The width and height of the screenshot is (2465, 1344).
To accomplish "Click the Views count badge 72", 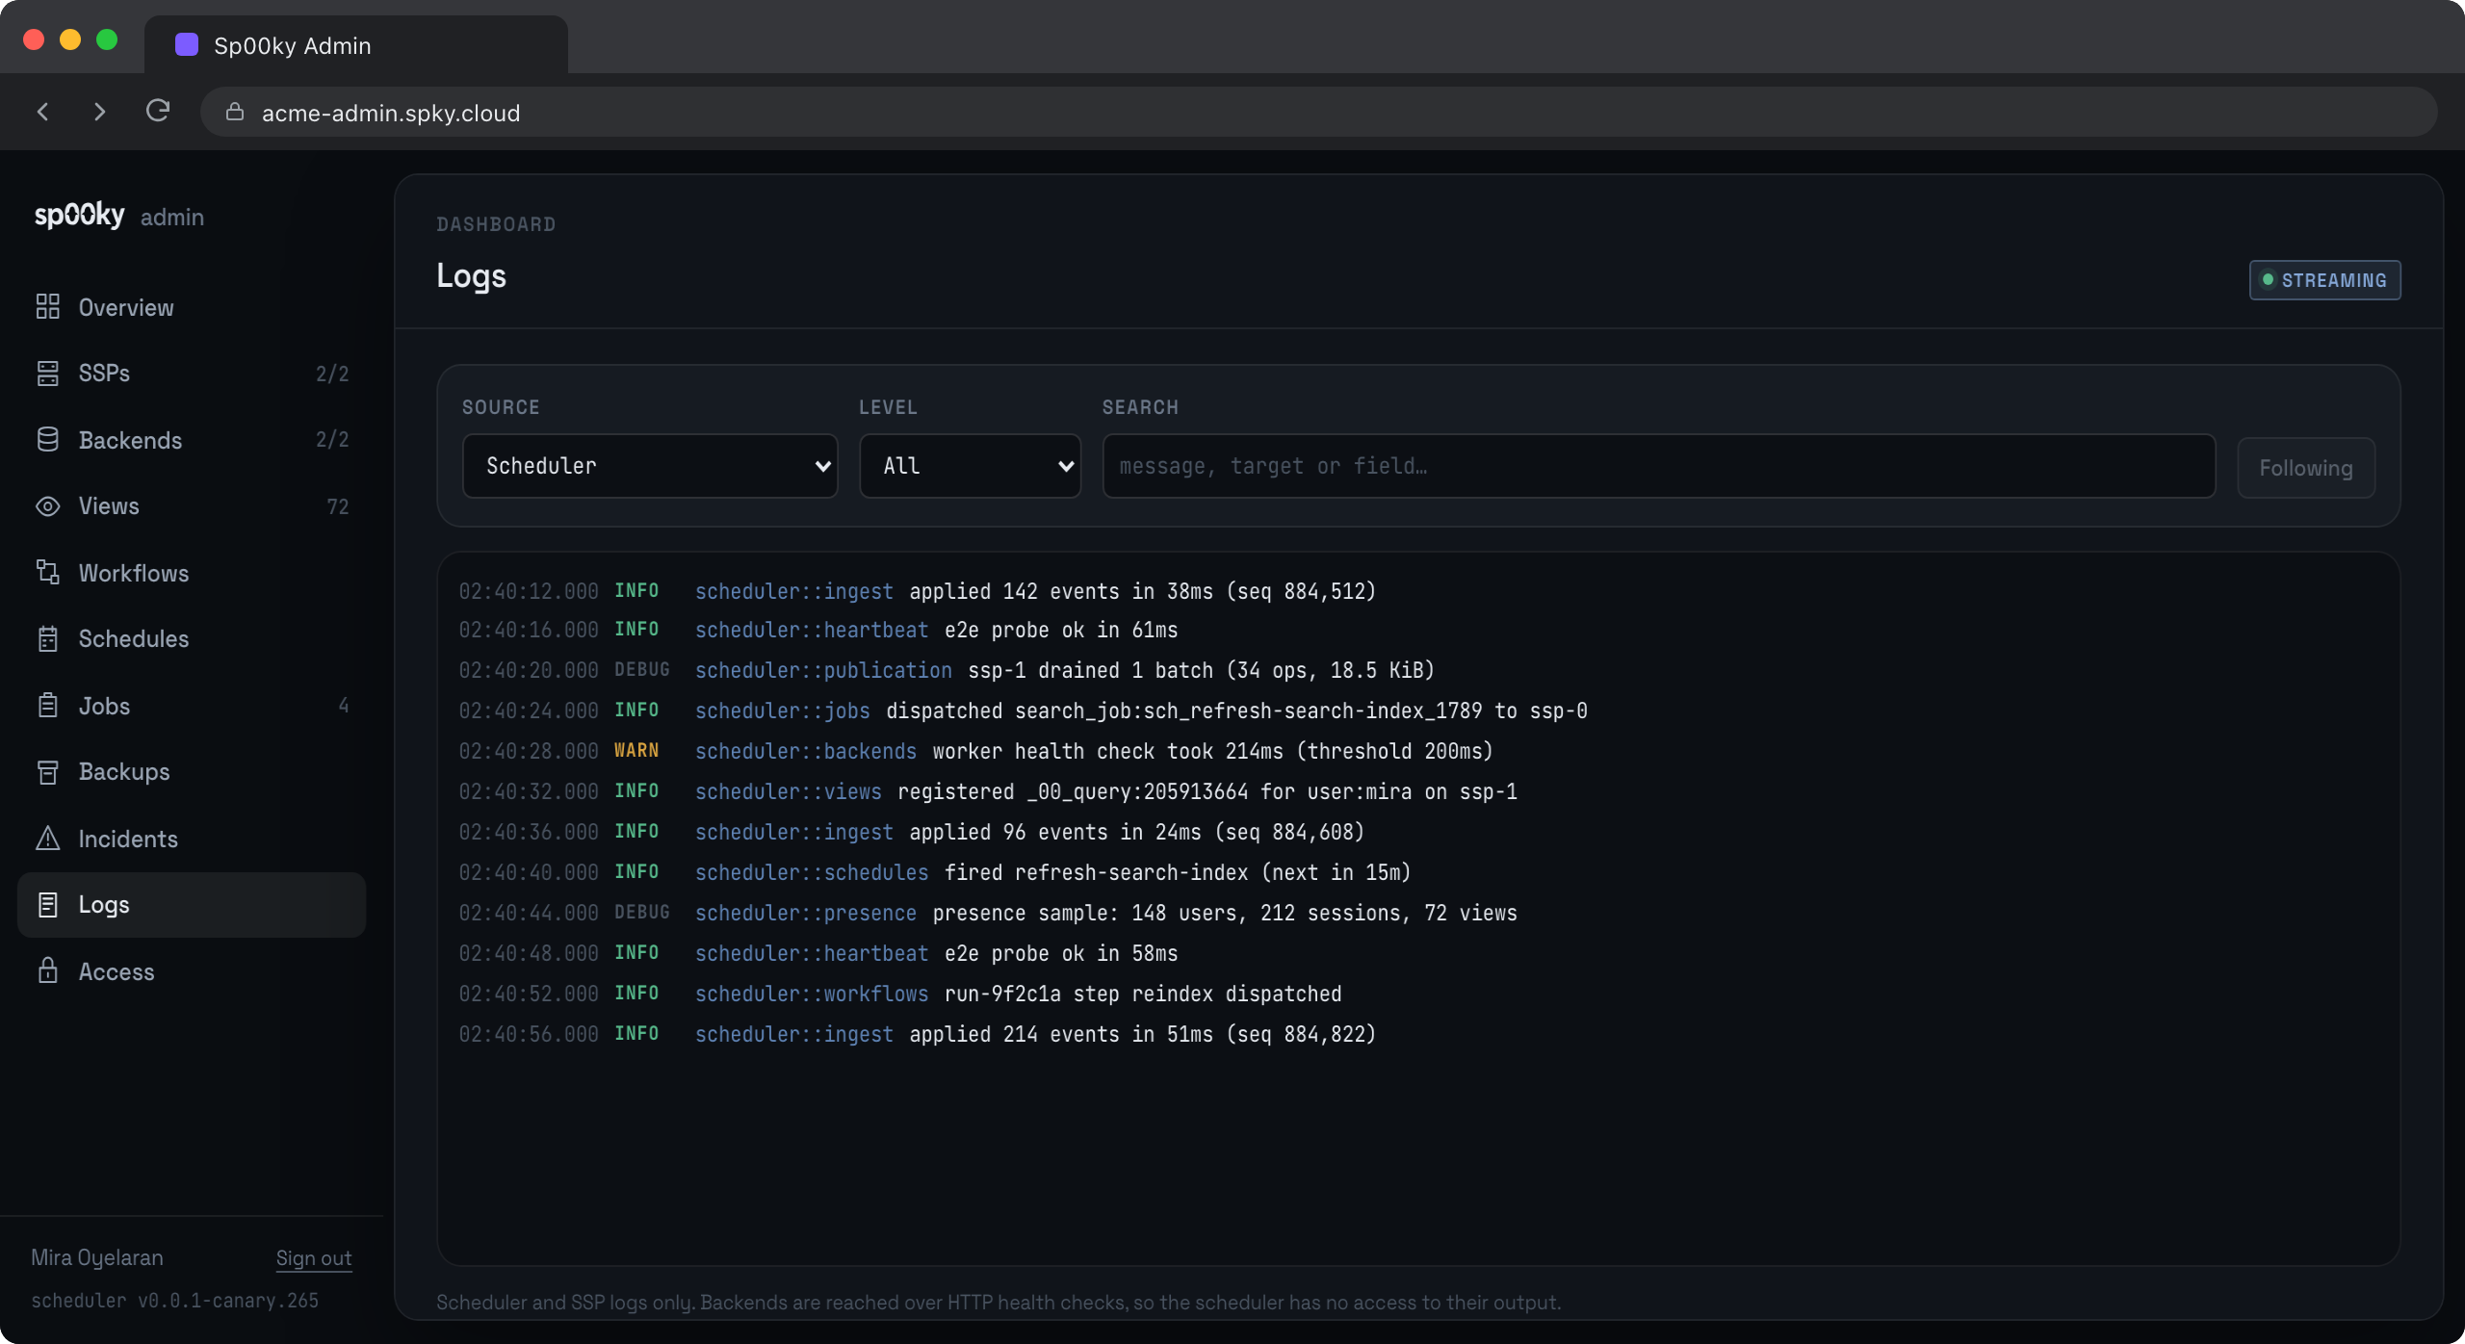I will [x=337, y=506].
